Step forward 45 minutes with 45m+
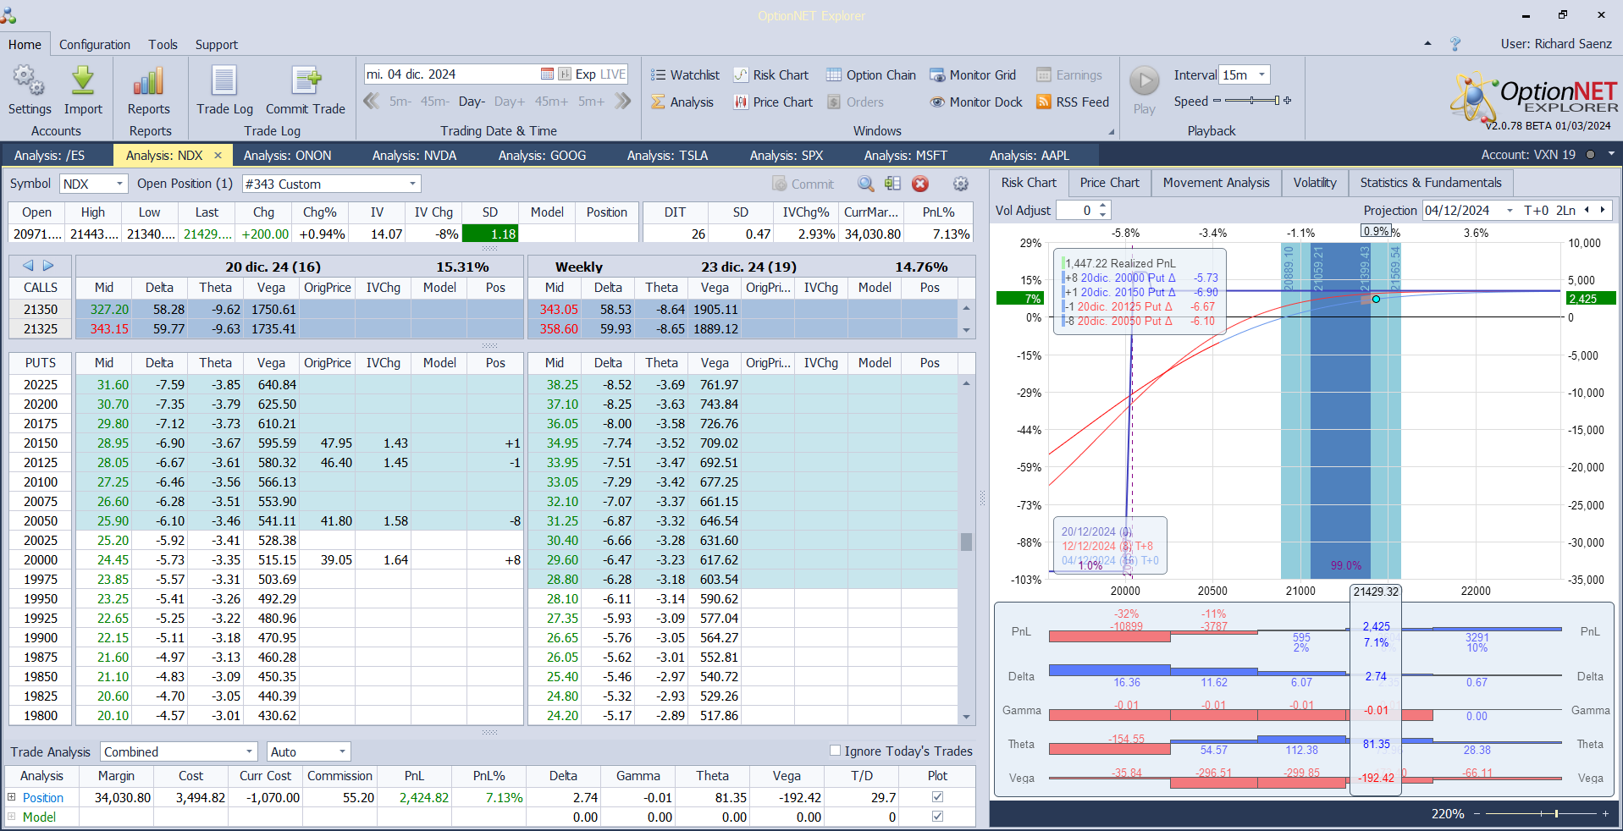1623x831 pixels. (551, 102)
